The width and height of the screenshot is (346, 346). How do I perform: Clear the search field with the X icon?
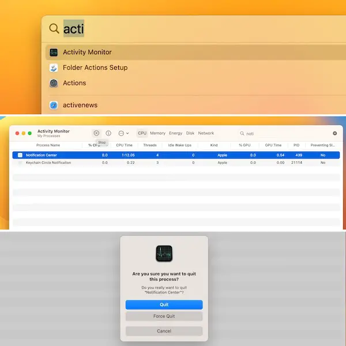coord(334,133)
